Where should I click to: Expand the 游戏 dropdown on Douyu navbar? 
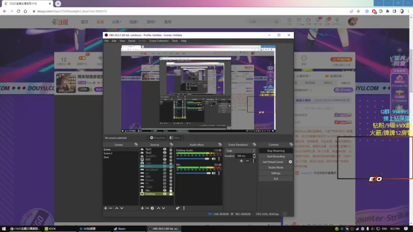[x=151, y=22]
